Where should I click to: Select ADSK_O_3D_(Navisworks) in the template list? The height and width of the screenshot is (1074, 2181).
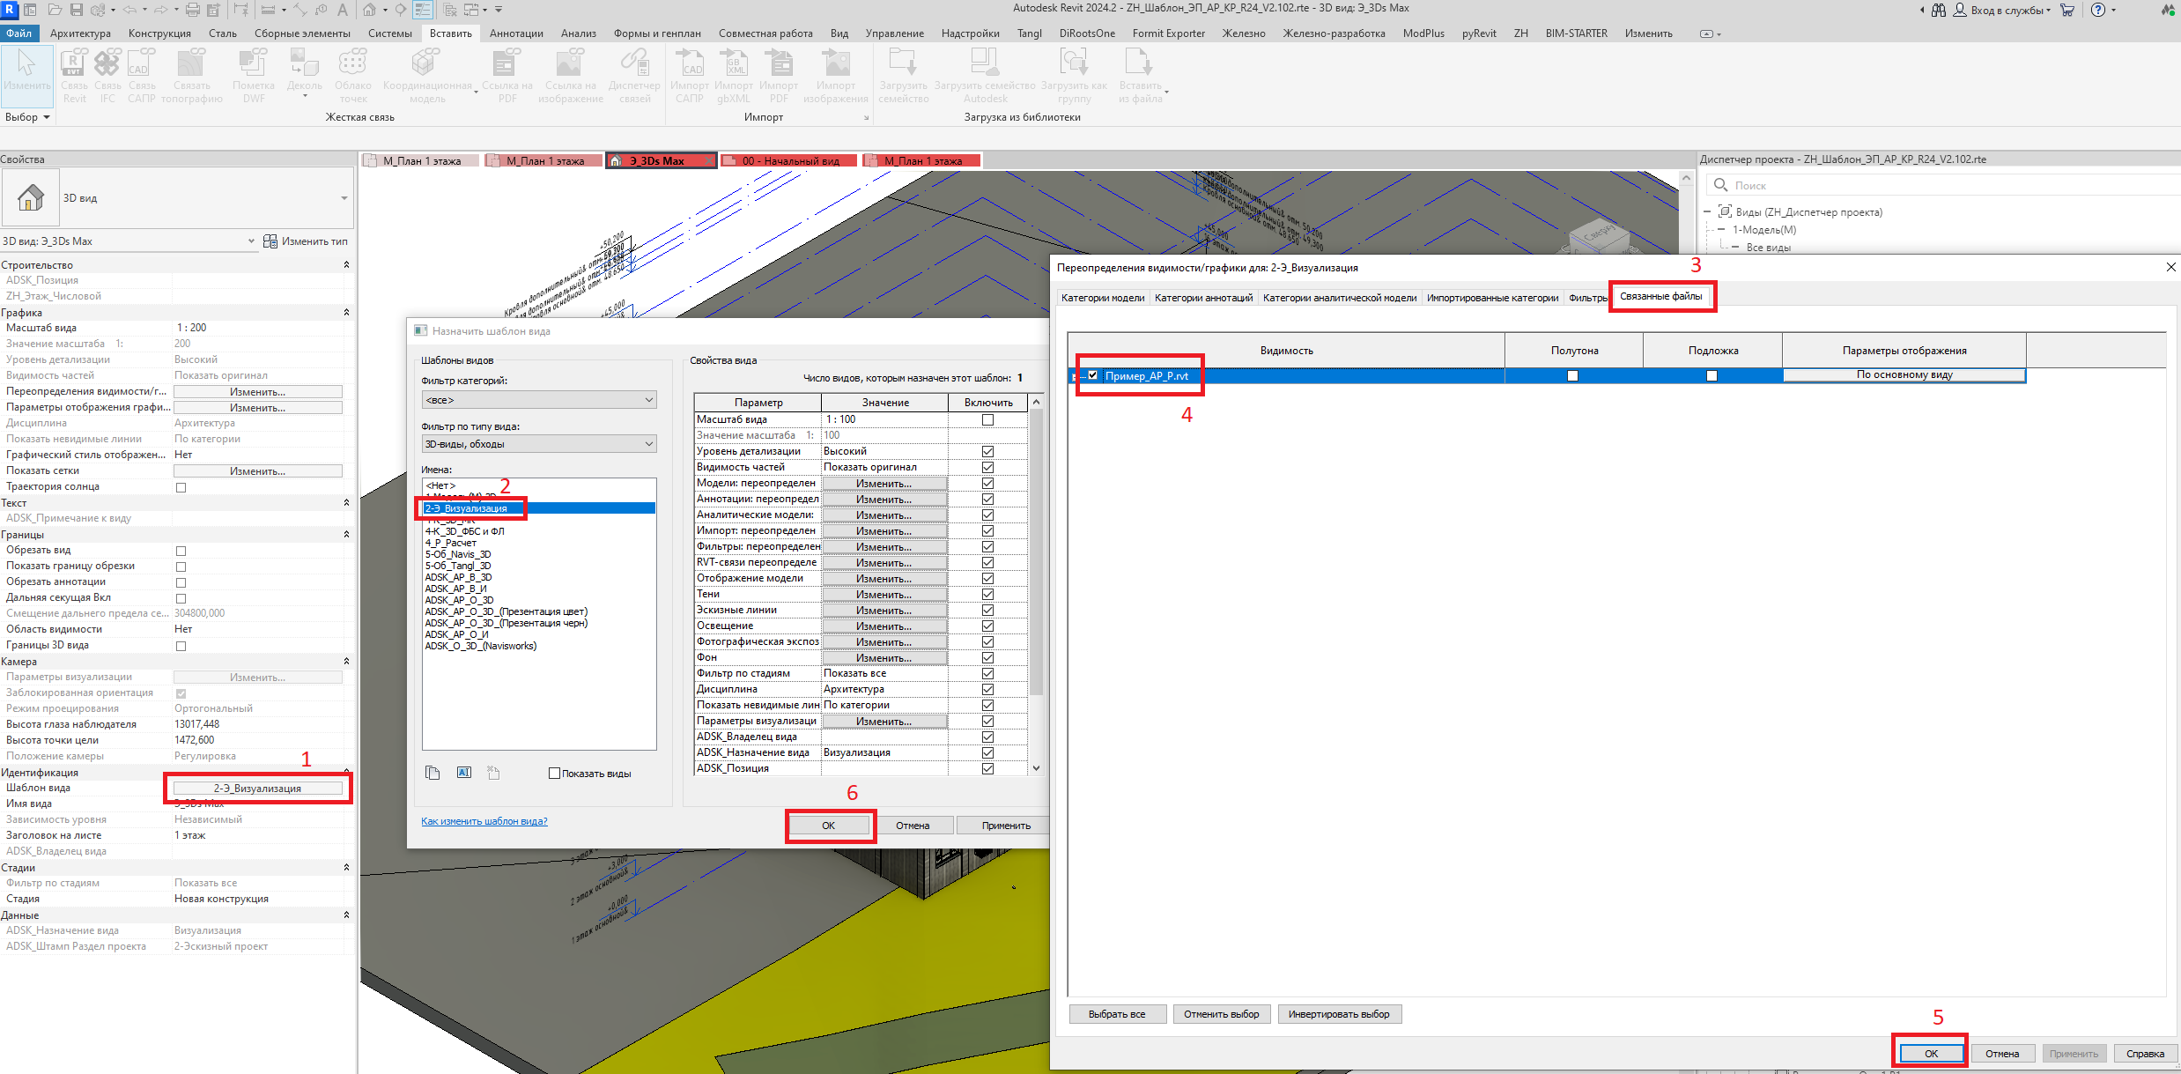pyautogui.click(x=480, y=646)
